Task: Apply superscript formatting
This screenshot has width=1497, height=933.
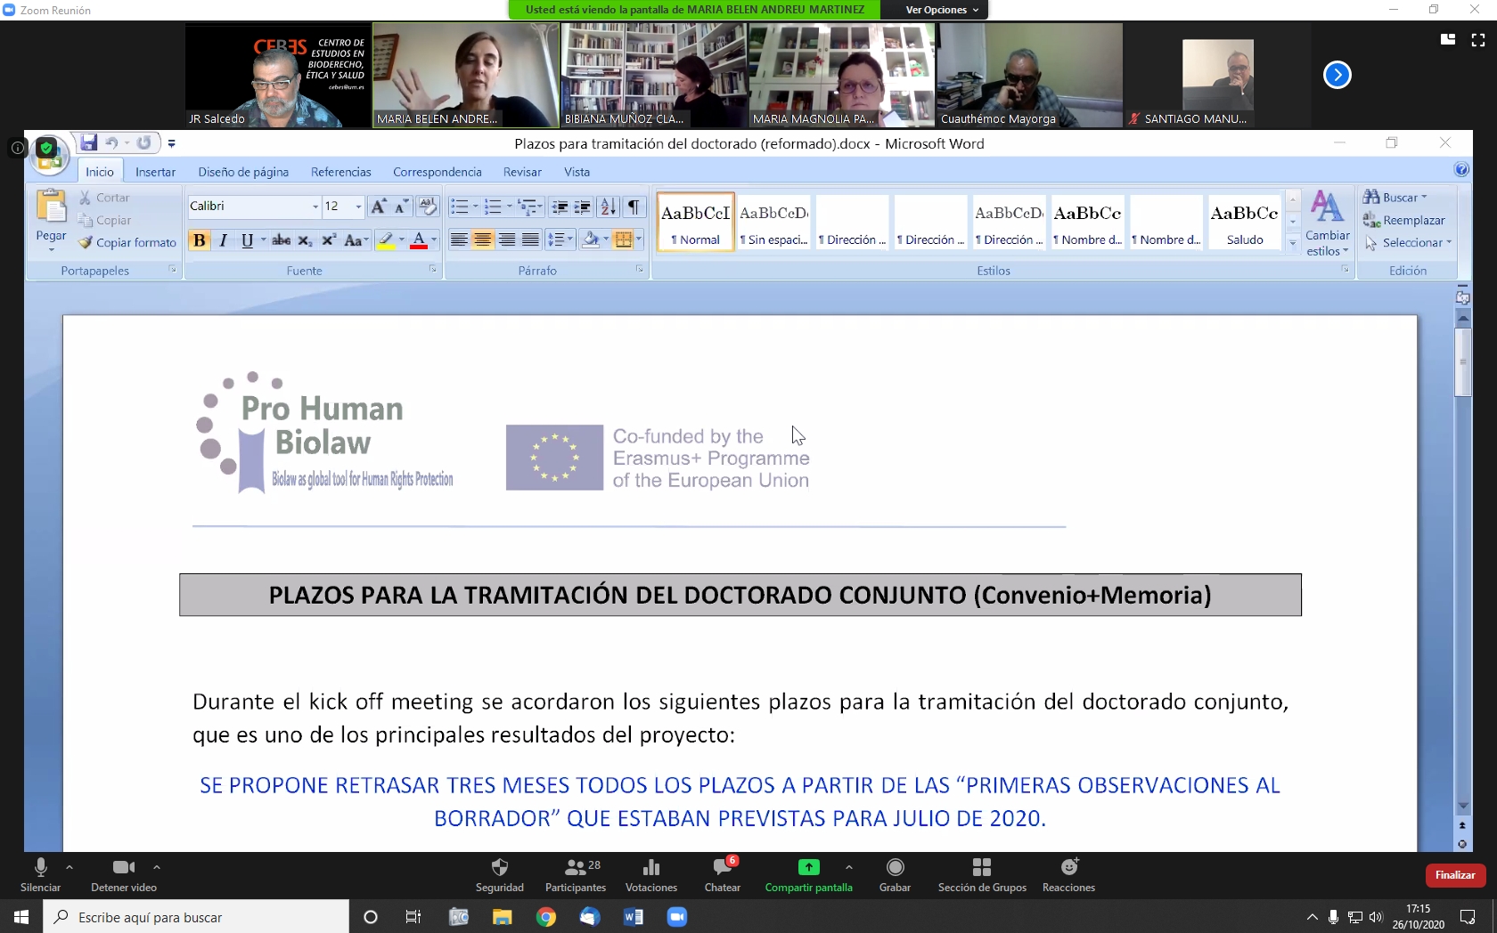Action: pyautogui.click(x=328, y=240)
